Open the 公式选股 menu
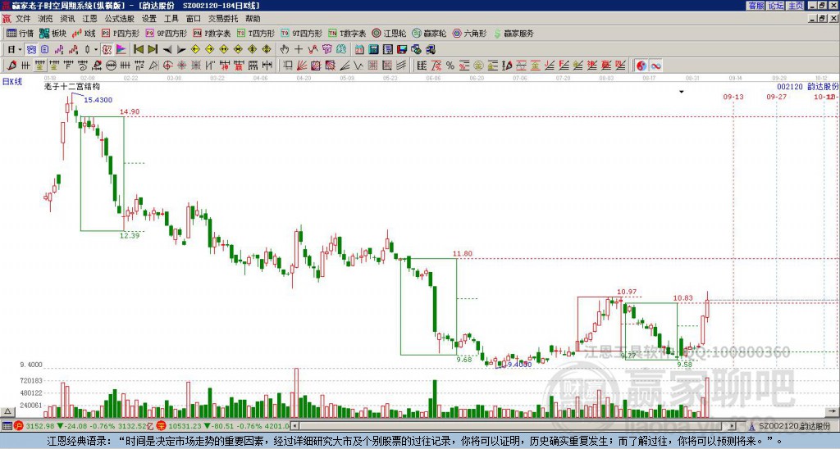Screen dimensions: 840x449 pos(120,19)
